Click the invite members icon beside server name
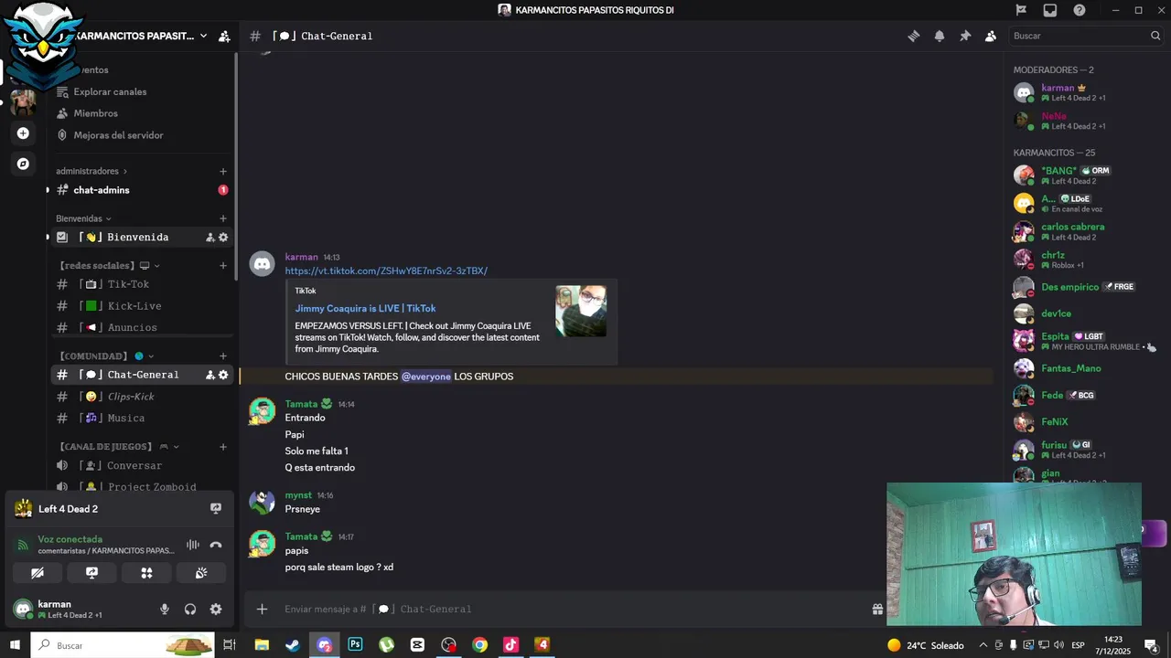Viewport: 1171px width, 658px height. tap(224, 37)
